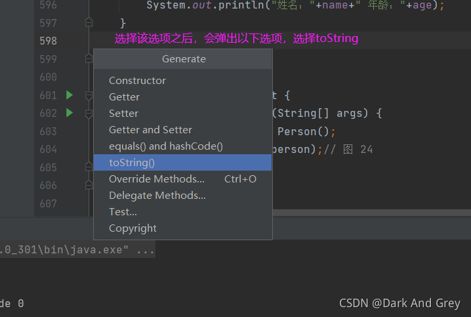Toggle fold marker on line 605
Image resolution: width=471 pixels, height=317 pixels.
click(x=89, y=167)
